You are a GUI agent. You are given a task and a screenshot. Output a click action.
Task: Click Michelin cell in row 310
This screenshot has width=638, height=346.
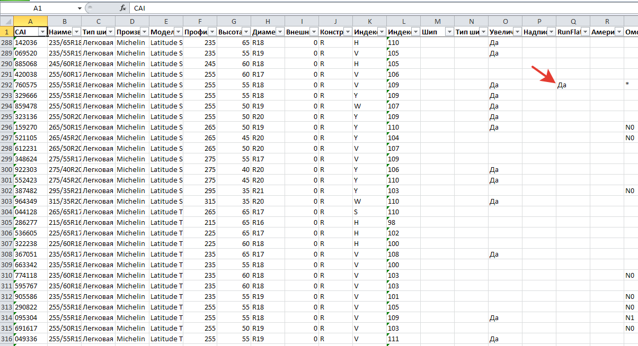tap(132, 275)
